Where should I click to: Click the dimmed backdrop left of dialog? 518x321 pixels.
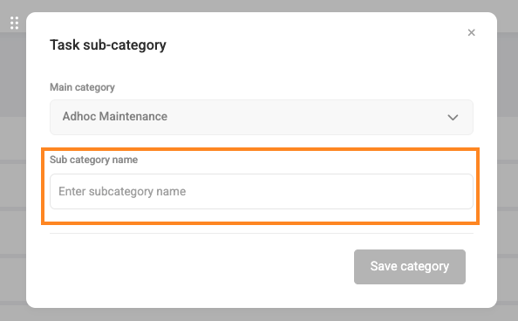pos(12,165)
